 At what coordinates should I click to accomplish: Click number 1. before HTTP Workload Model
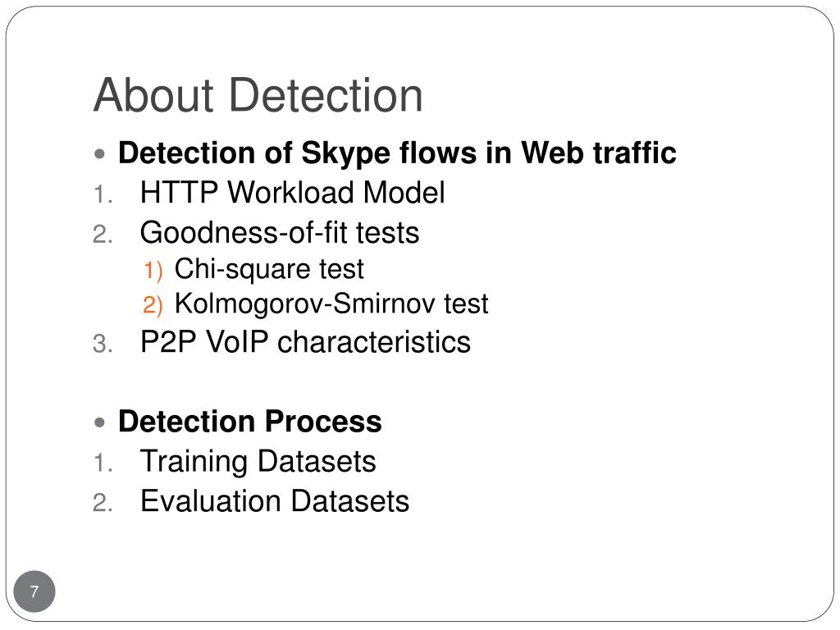coord(103,194)
